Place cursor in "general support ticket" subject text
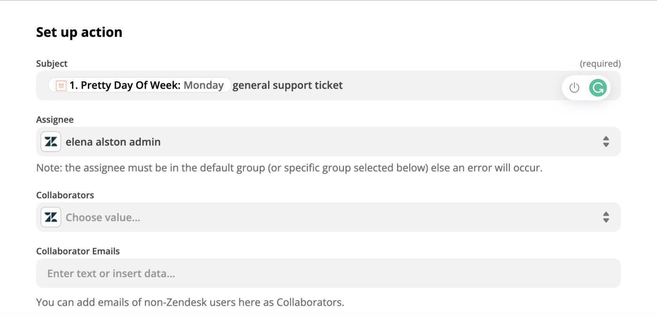Image resolution: width=657 pixels, height=317 pixels. click(x=288, y=85)
